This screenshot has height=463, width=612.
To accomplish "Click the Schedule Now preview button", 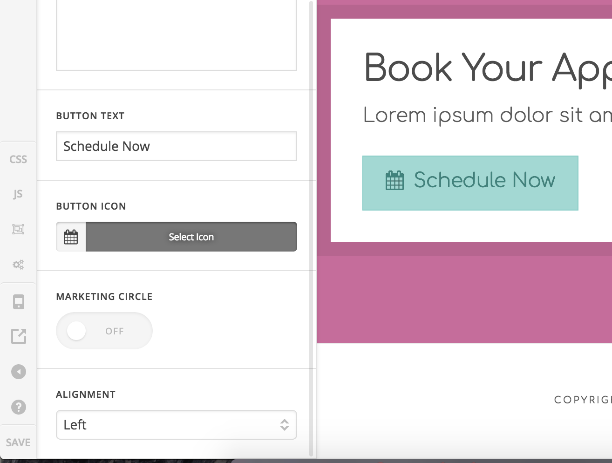I will point(470,183).
